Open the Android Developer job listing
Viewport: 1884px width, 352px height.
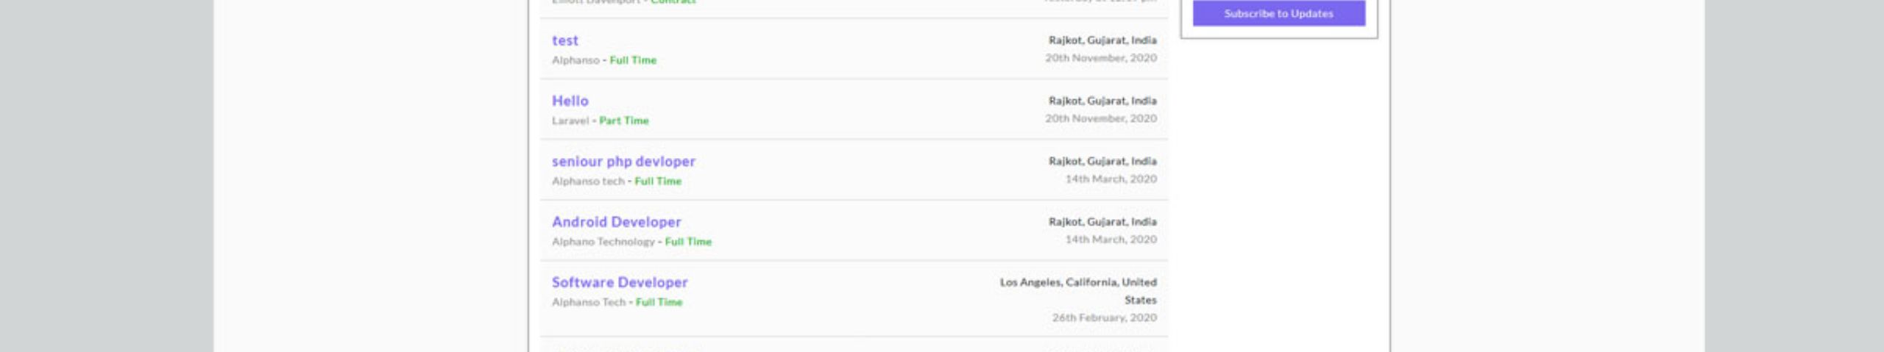616,222
